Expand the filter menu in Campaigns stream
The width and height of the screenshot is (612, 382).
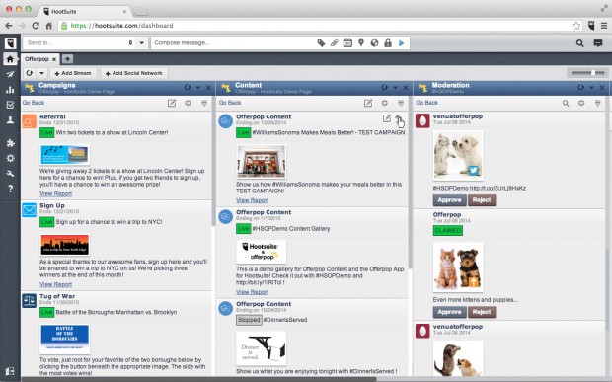tap(204, 103)
